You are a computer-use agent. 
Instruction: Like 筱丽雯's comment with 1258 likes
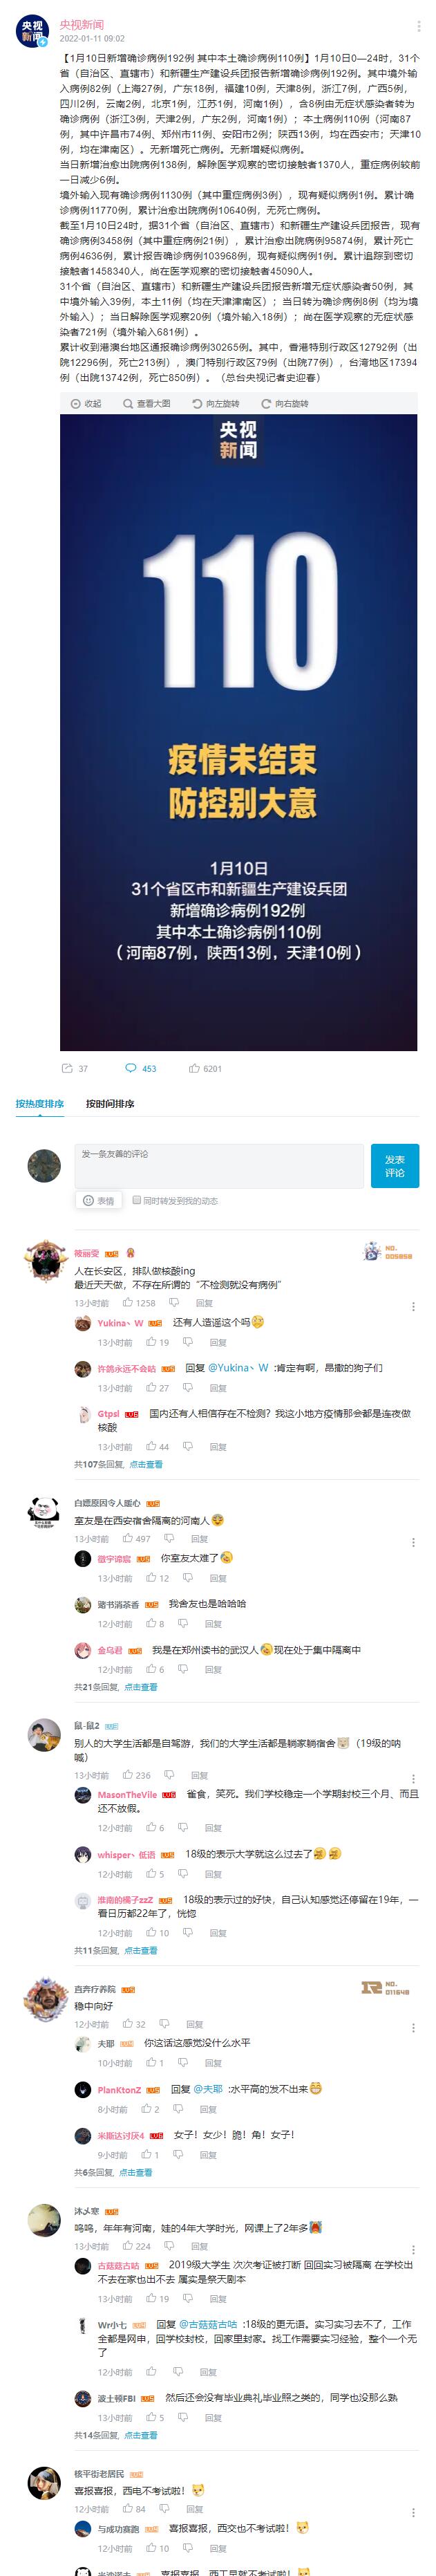tap(139, 1302)
